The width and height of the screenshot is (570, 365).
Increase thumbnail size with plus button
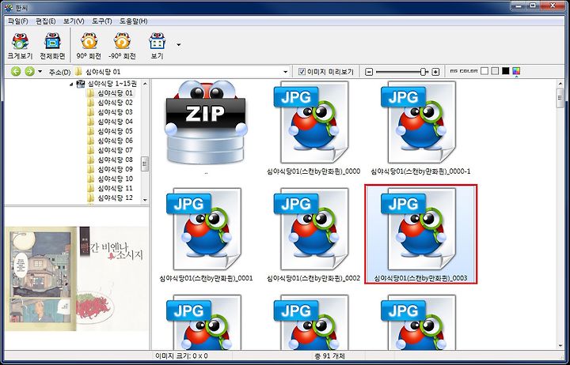tap(435, 72)
